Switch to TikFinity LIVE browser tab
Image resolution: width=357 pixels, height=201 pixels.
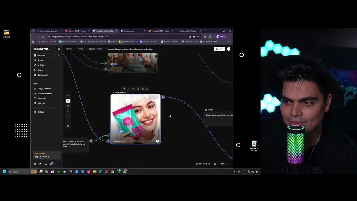pos(77,31)
